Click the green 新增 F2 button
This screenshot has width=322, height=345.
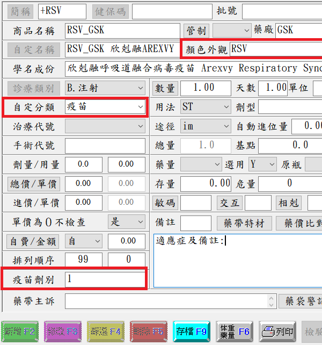coord(20,332)
